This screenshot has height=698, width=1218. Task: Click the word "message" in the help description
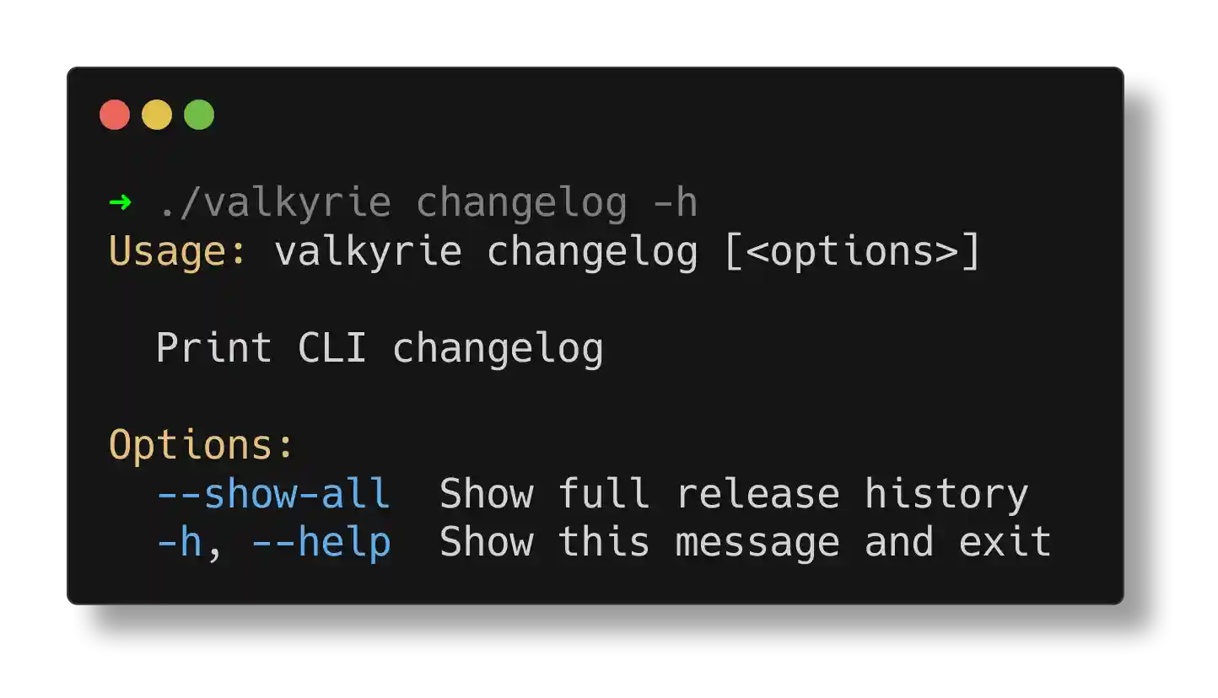pos(757,542)
